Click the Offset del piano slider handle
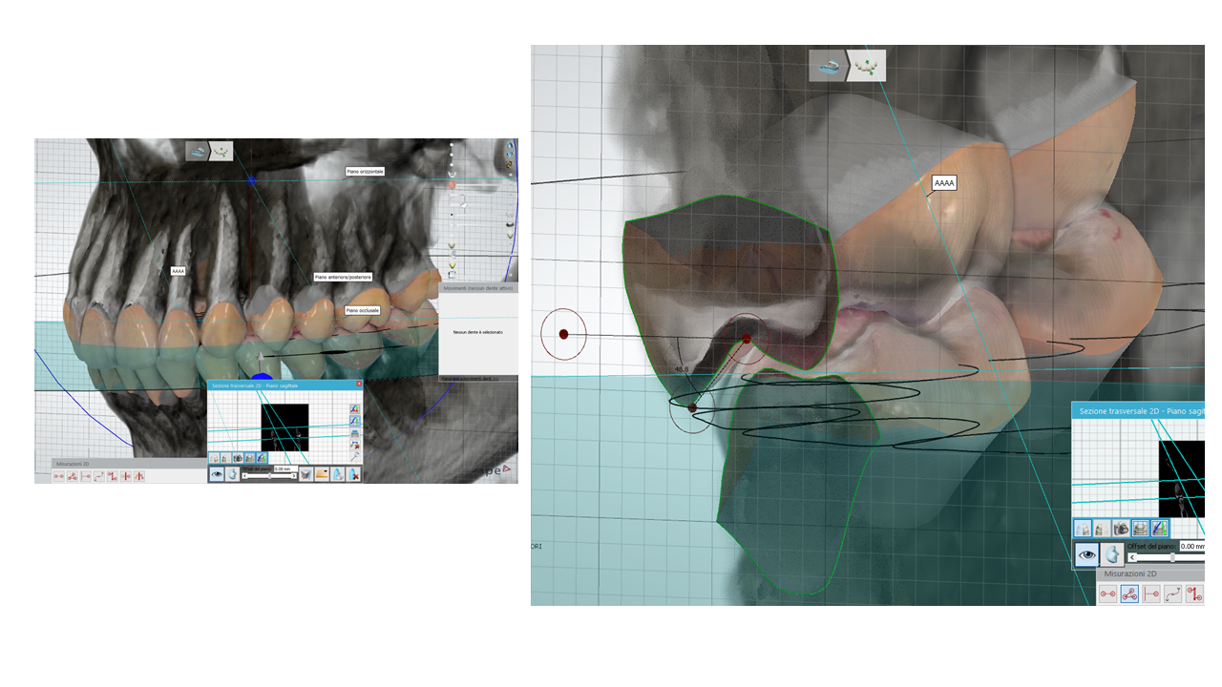This screenshot has width=1222, height=687. tap(1172, 557)
